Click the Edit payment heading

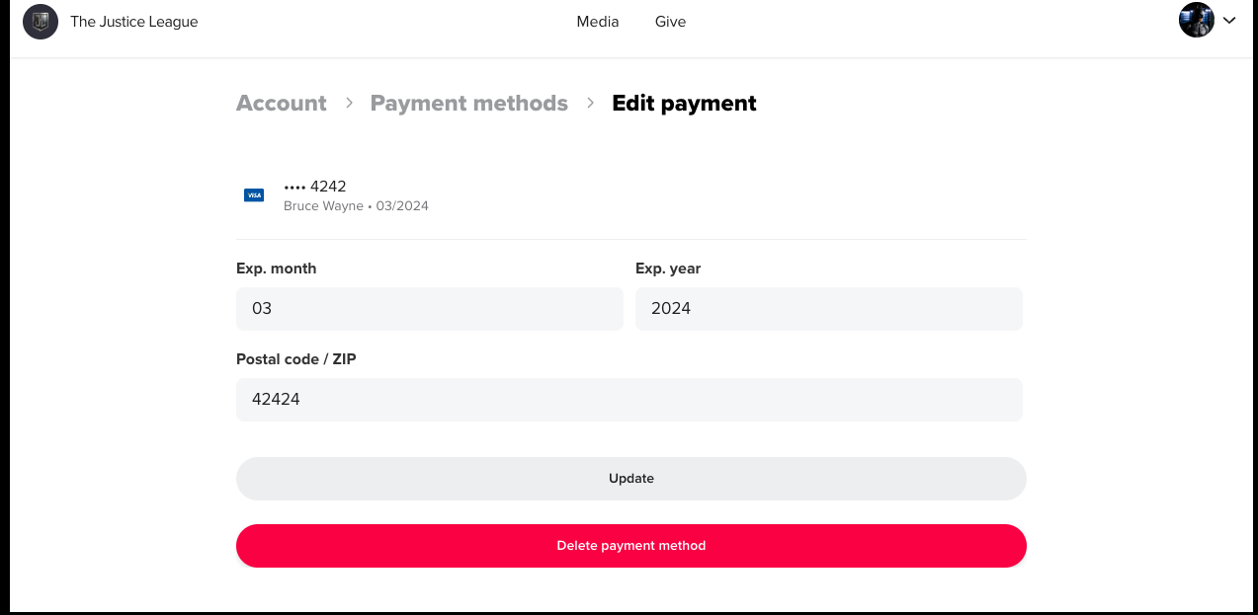point(684,104)
